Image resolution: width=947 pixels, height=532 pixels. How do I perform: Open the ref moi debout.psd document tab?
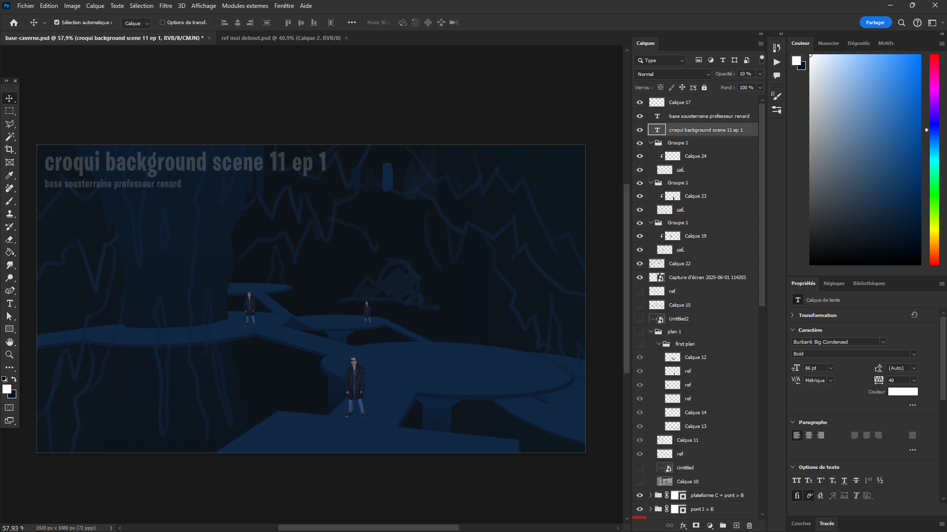tap(281, 38)
